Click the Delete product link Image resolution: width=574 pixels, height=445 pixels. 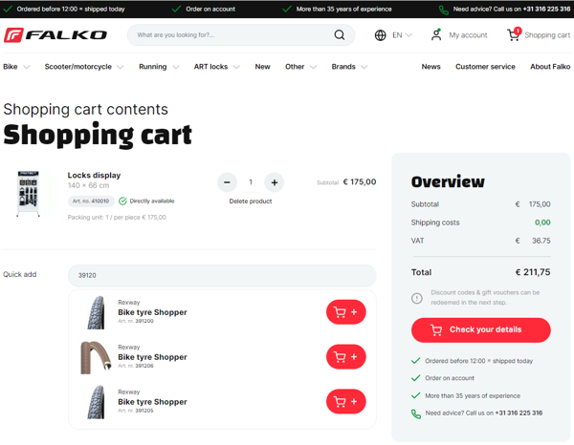coord(251,201)
